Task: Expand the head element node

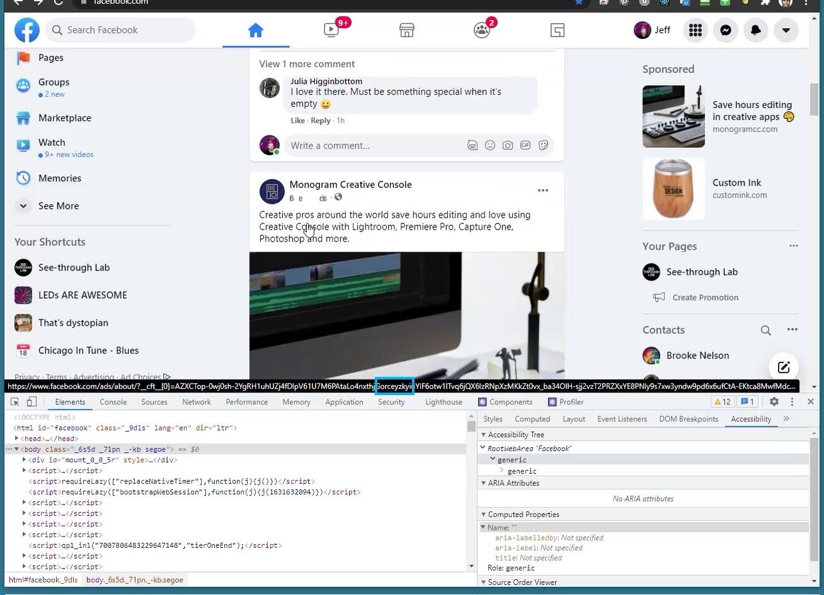Action: coord(16,438)
